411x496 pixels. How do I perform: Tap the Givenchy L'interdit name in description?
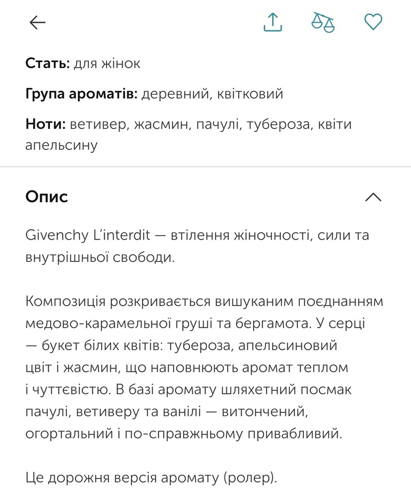87,235
